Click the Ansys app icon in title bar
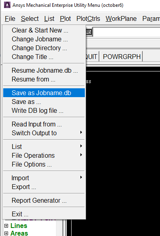This screenshot has width=160, height=236. 7,5
